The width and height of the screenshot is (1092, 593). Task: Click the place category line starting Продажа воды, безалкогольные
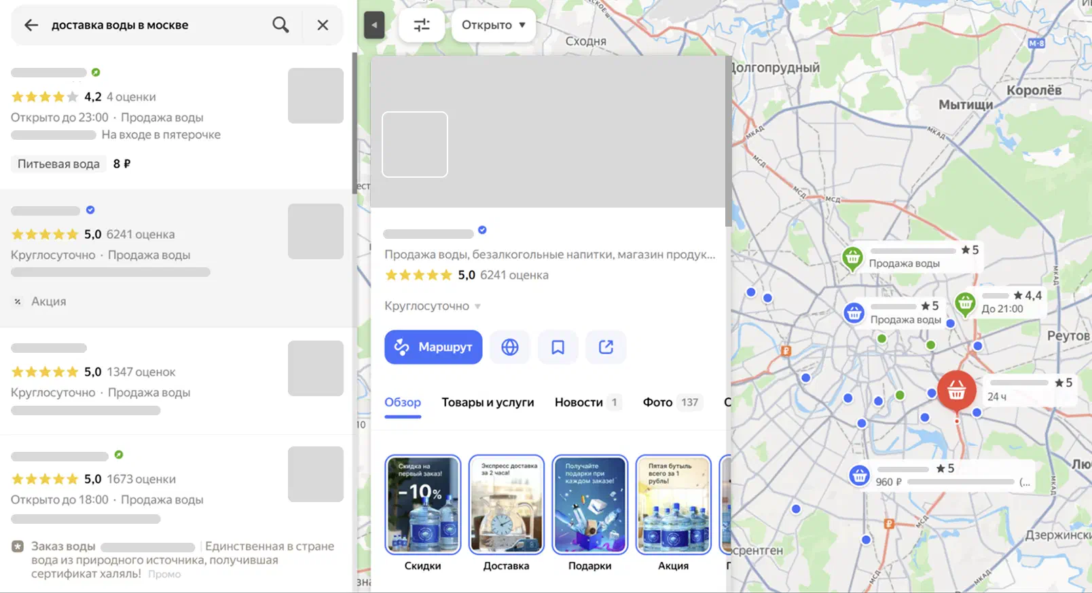(x=549, y=254)
